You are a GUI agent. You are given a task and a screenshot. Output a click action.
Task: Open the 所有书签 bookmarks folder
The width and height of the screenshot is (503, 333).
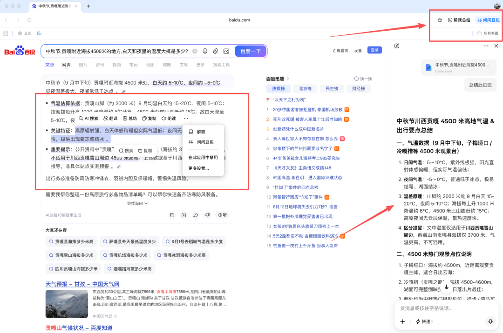488,33
